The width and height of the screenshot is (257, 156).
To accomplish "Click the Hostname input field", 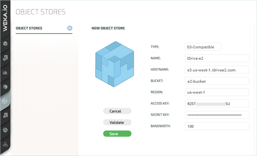I will pyautogui.click(x=217, y=70).
